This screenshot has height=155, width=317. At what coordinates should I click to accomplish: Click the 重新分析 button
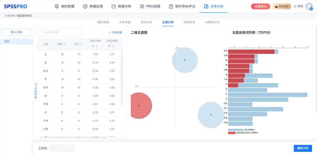(x=303, y=148)
